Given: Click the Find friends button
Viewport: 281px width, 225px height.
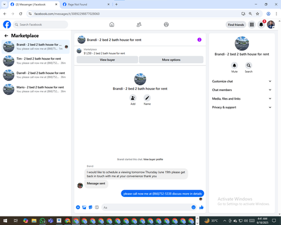Looking at the screenshot, I should tap(236, 25).
